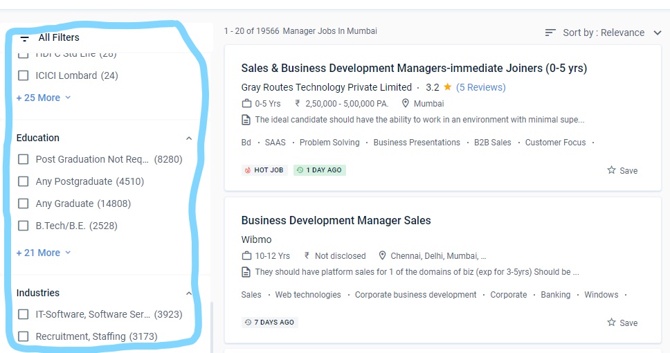The image size is (670, 353).
Task: Expand + 21 More education options
Action: pyautogui.click(x=43, y=253)
